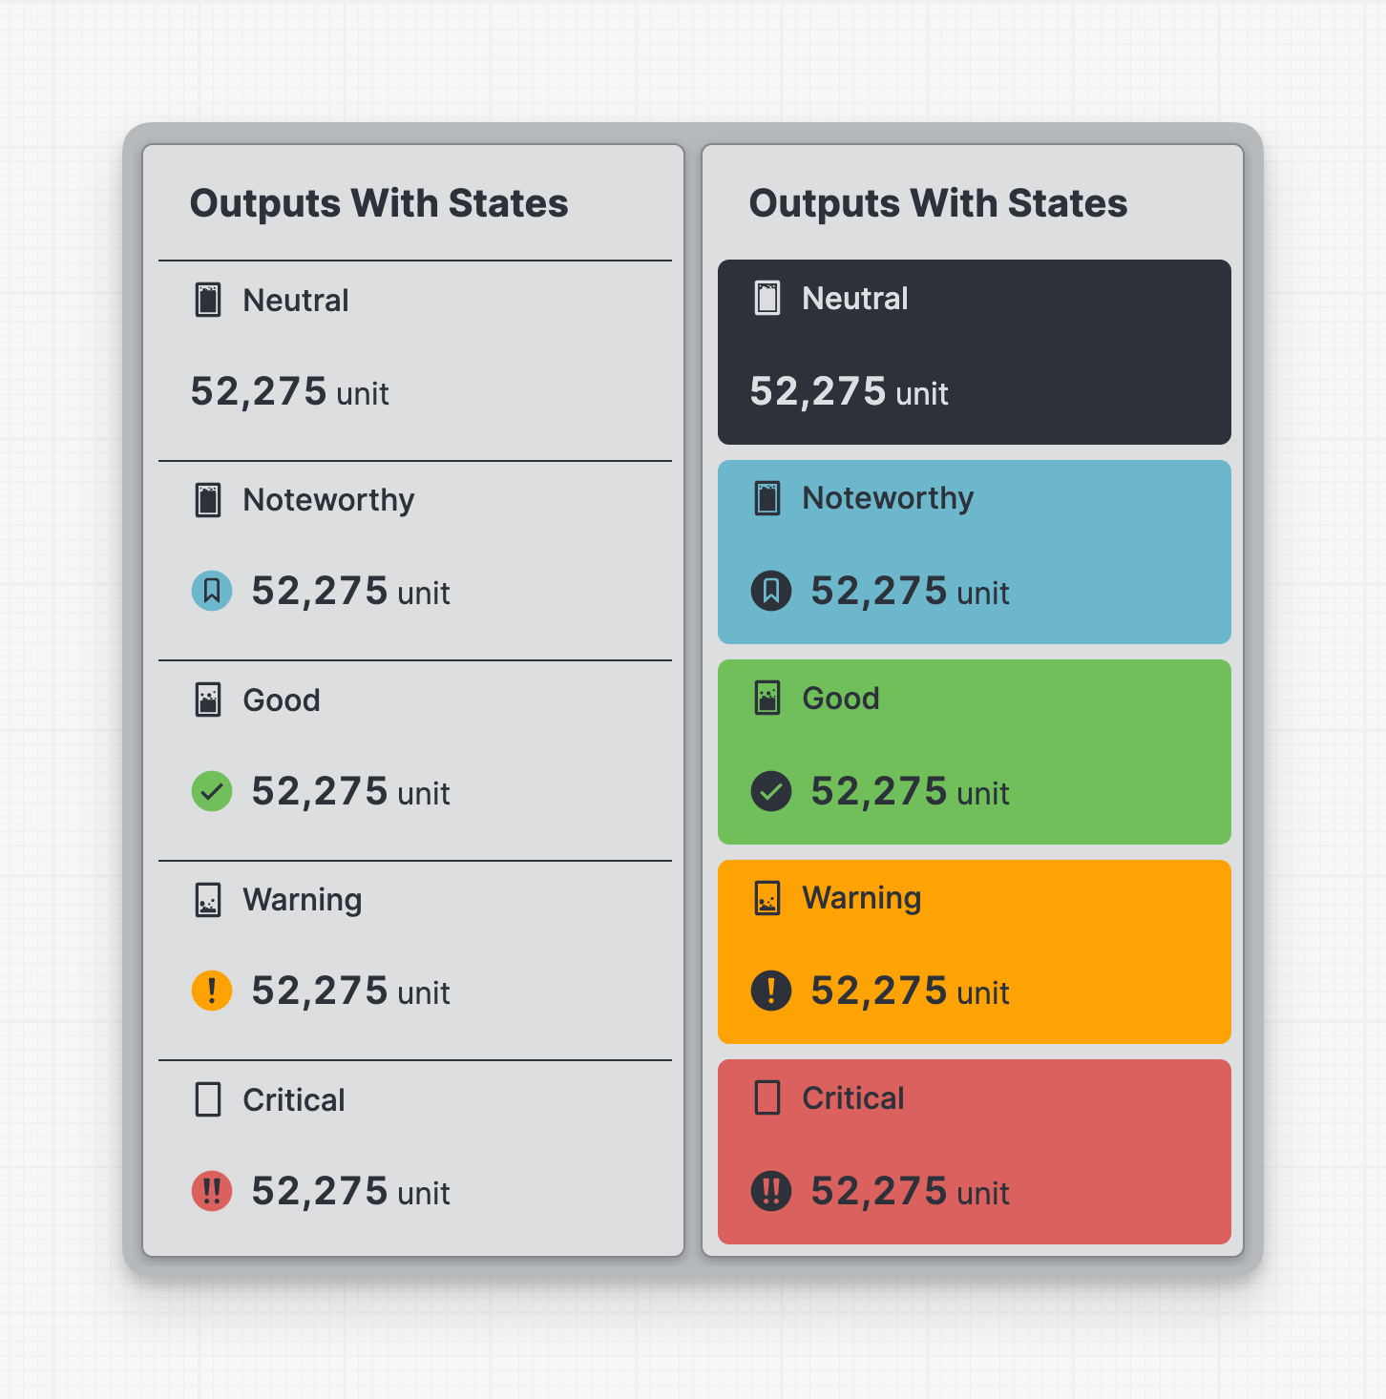Click the left panel Noteworthy label
Viewport: 1386px width, 1399px height.
pyautogui.click(x=328, y=500)
